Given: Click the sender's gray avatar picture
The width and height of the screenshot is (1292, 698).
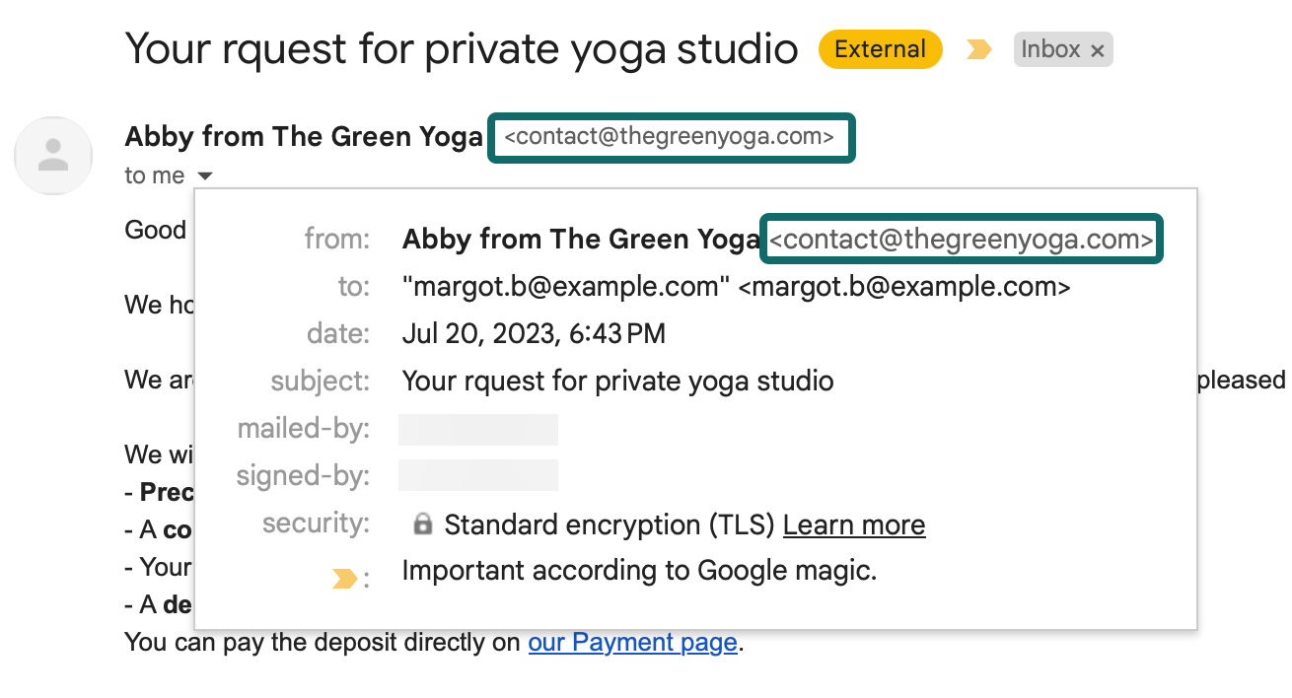Looking at the screenshot, I should tap(53, 156).
